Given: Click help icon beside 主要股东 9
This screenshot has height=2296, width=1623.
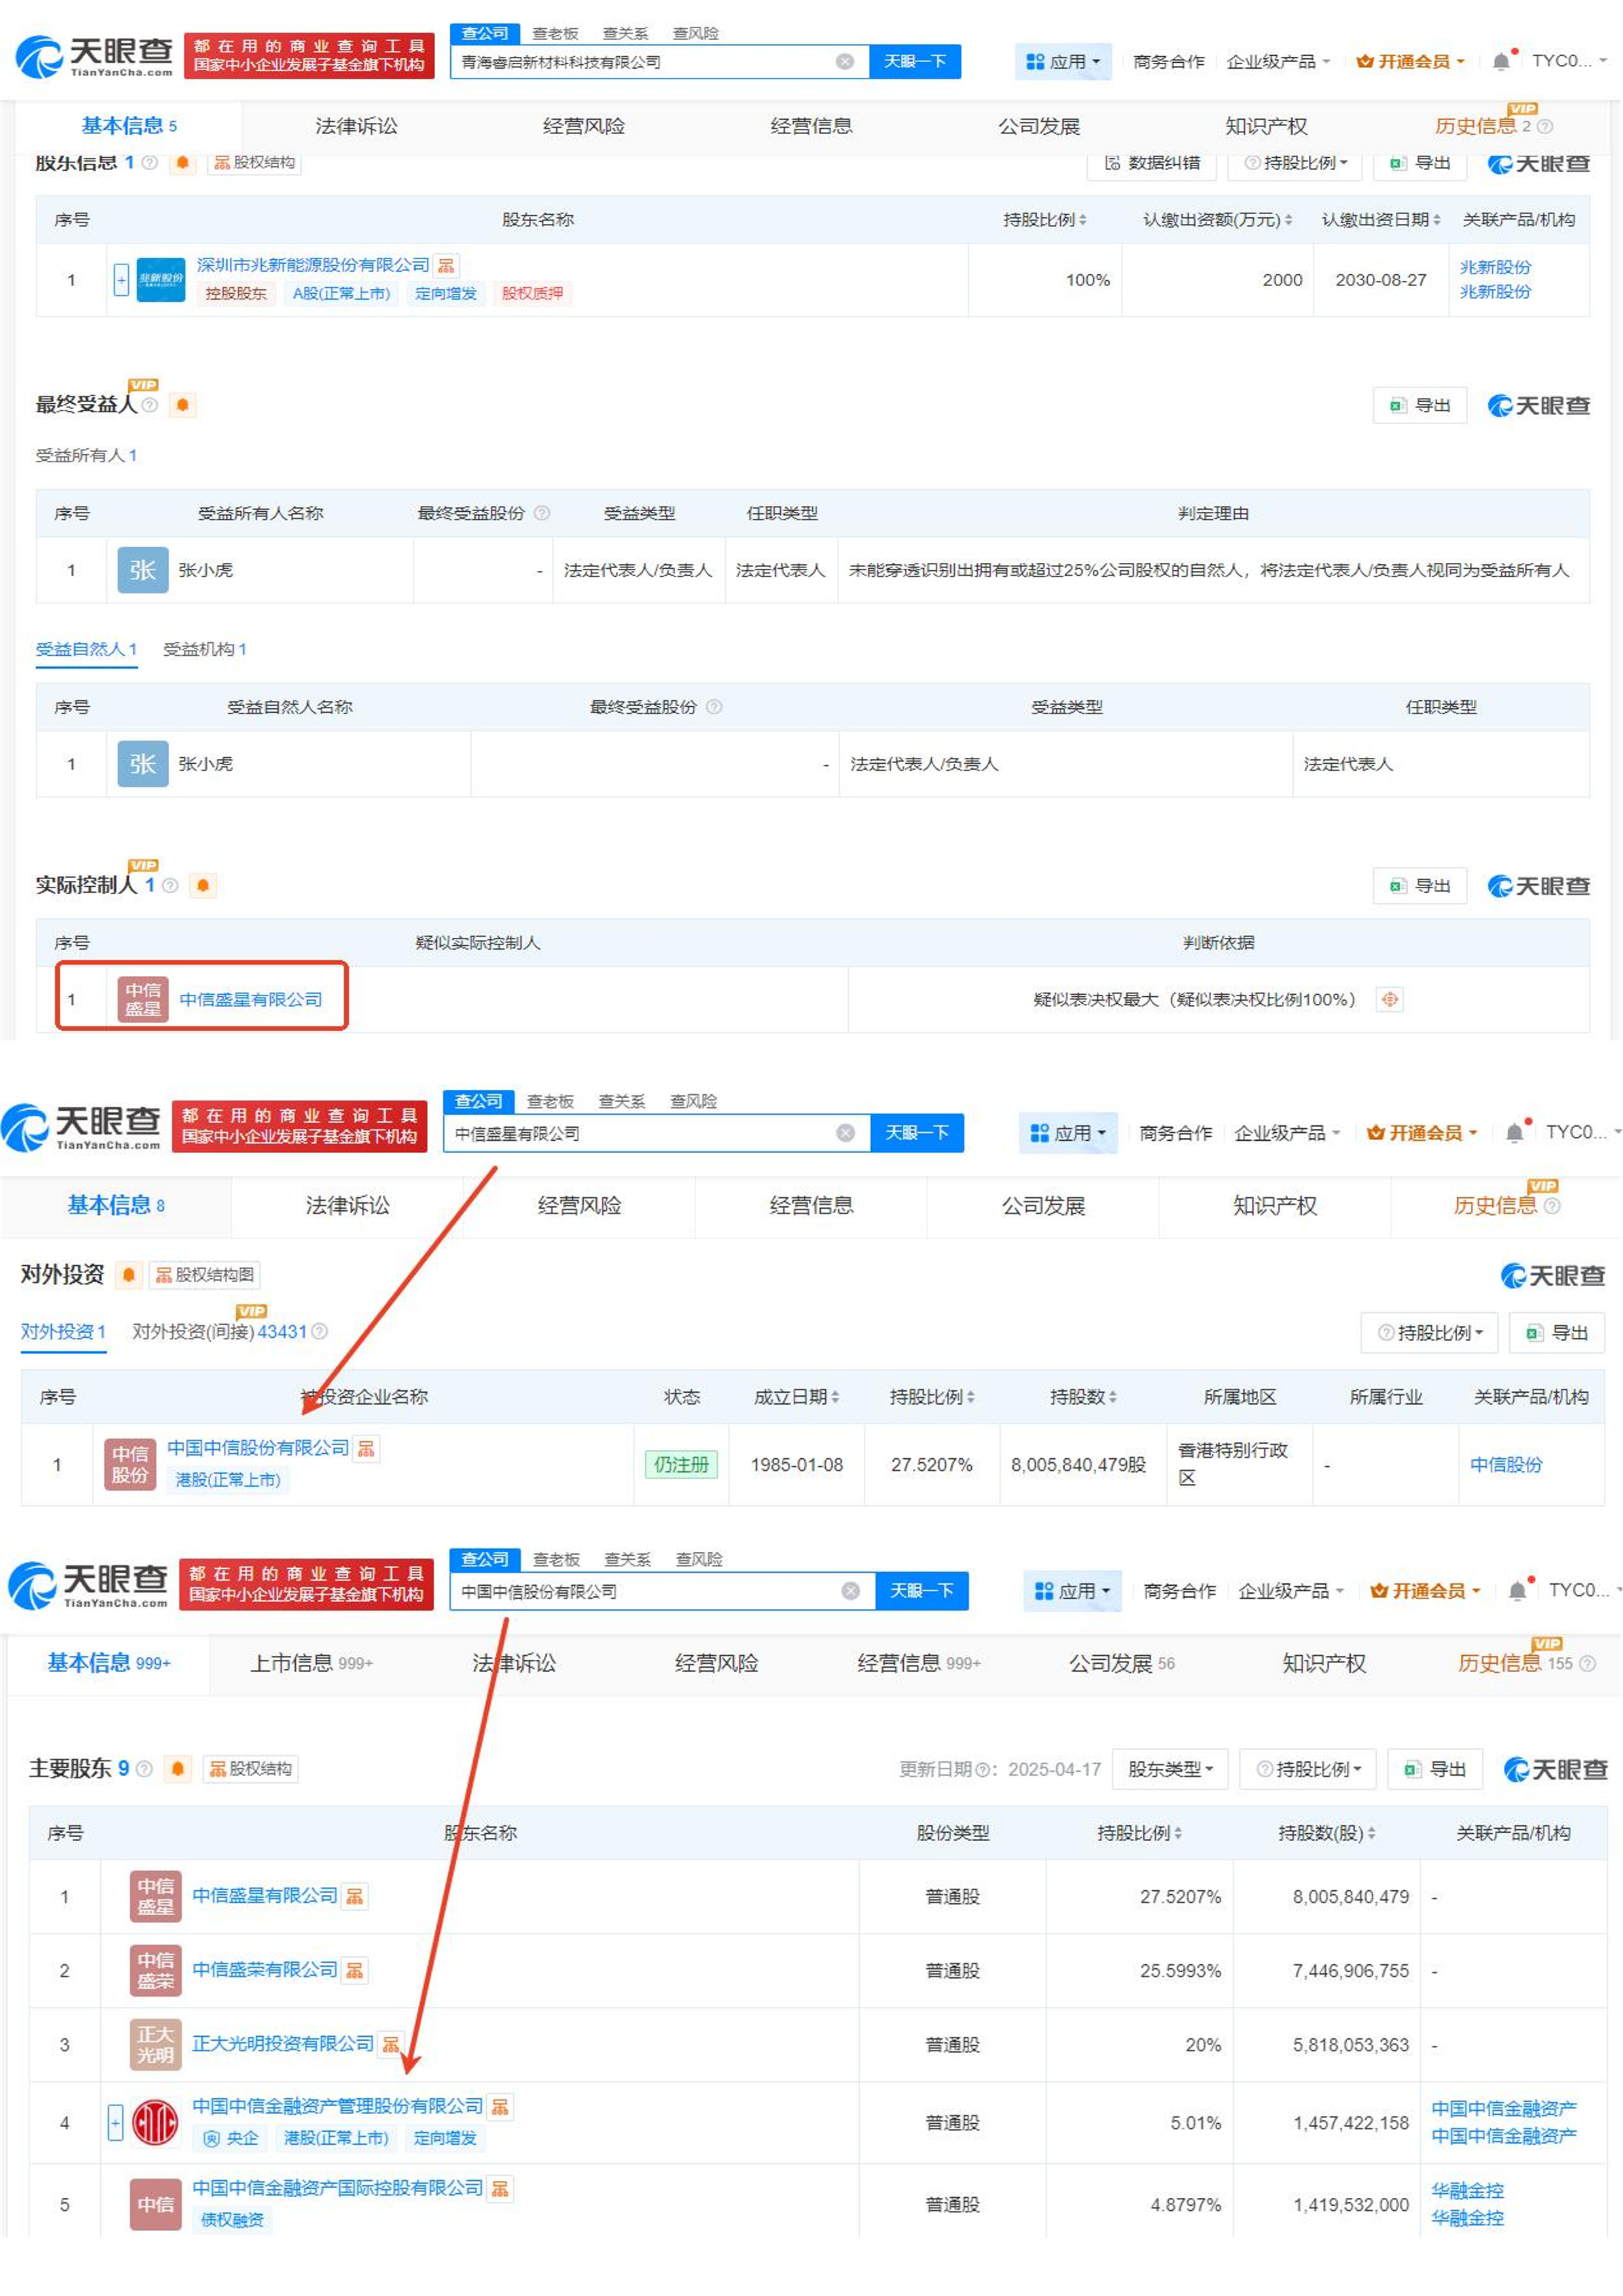Looking at the screenshot, I should (144, 1769).
